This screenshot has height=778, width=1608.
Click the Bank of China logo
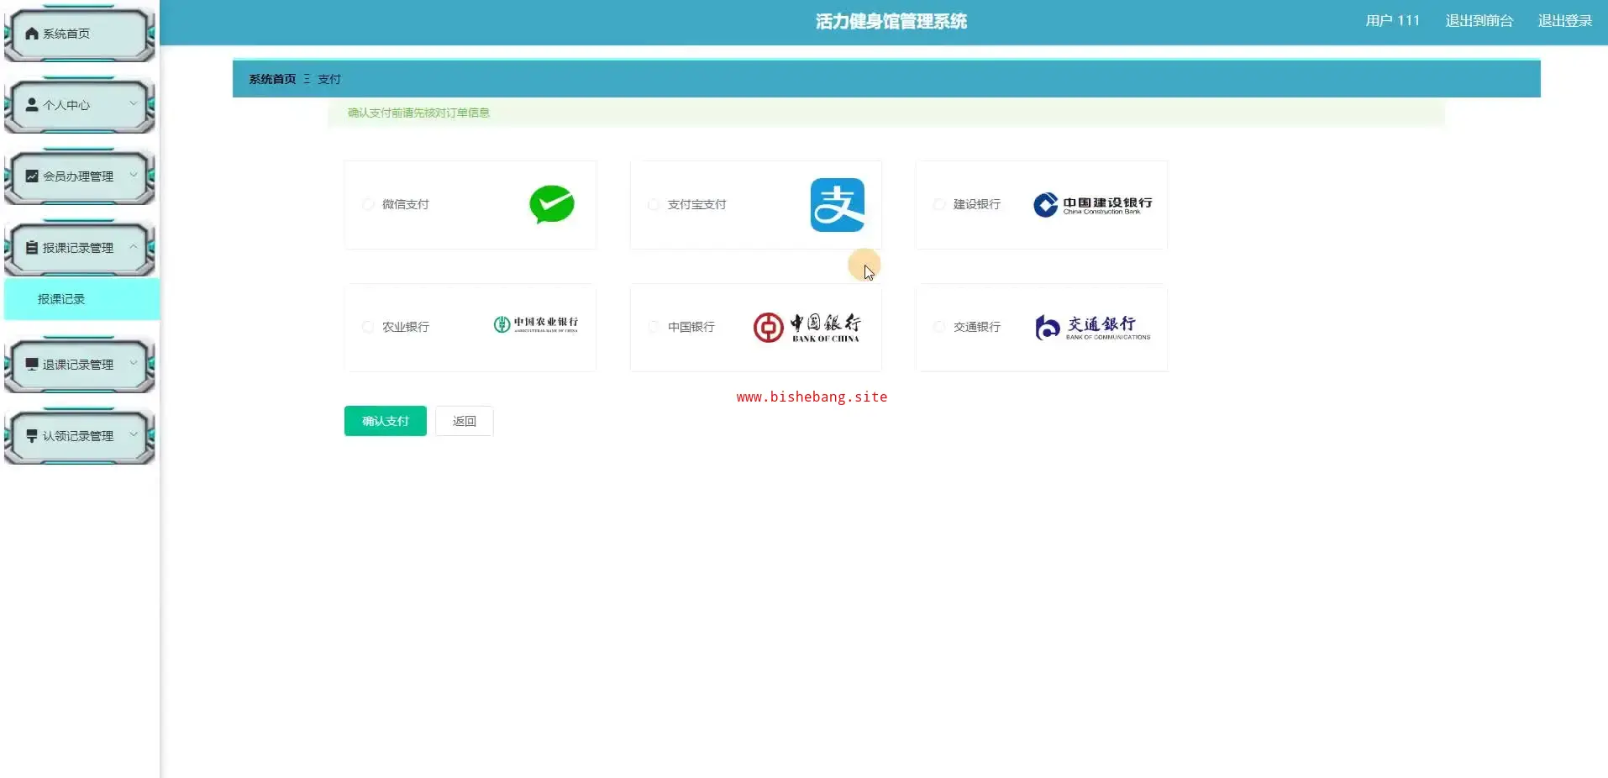(807, 328)
